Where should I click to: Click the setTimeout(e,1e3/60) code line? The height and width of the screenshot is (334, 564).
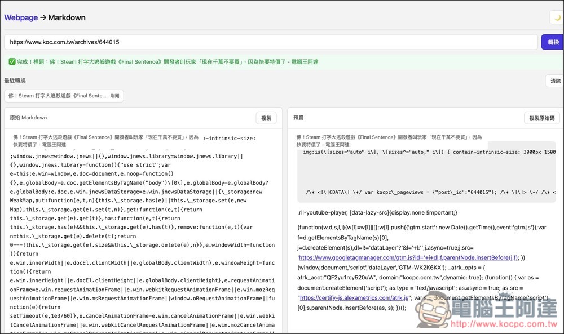click(142, 316)
